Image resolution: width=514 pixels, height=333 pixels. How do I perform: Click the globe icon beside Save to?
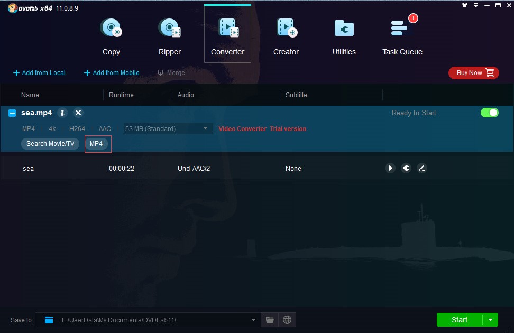[287, 320]
